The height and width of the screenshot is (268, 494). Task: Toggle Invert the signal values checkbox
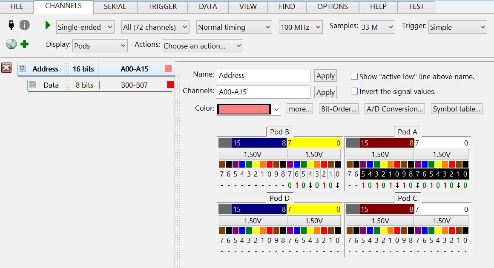[x=354, y=91]
